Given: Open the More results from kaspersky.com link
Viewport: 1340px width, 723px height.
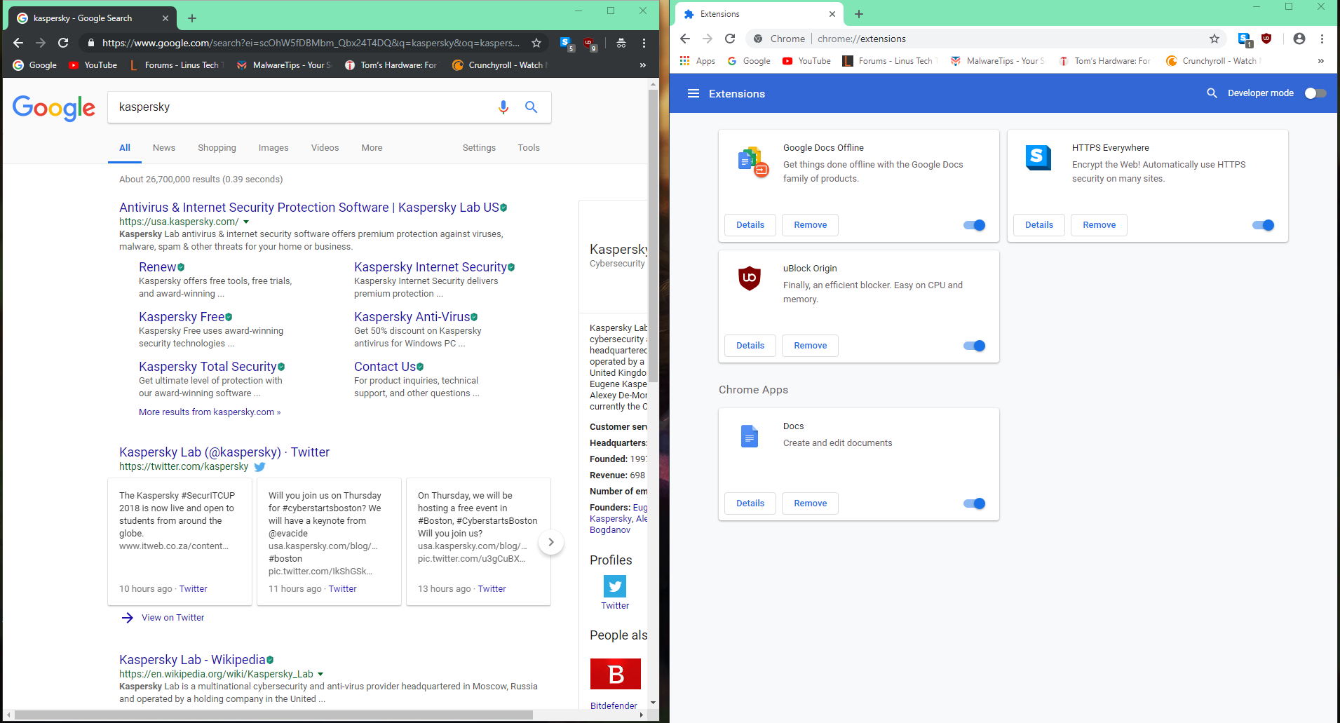Looking at the screenshot, I should click(x=210, y=412).
